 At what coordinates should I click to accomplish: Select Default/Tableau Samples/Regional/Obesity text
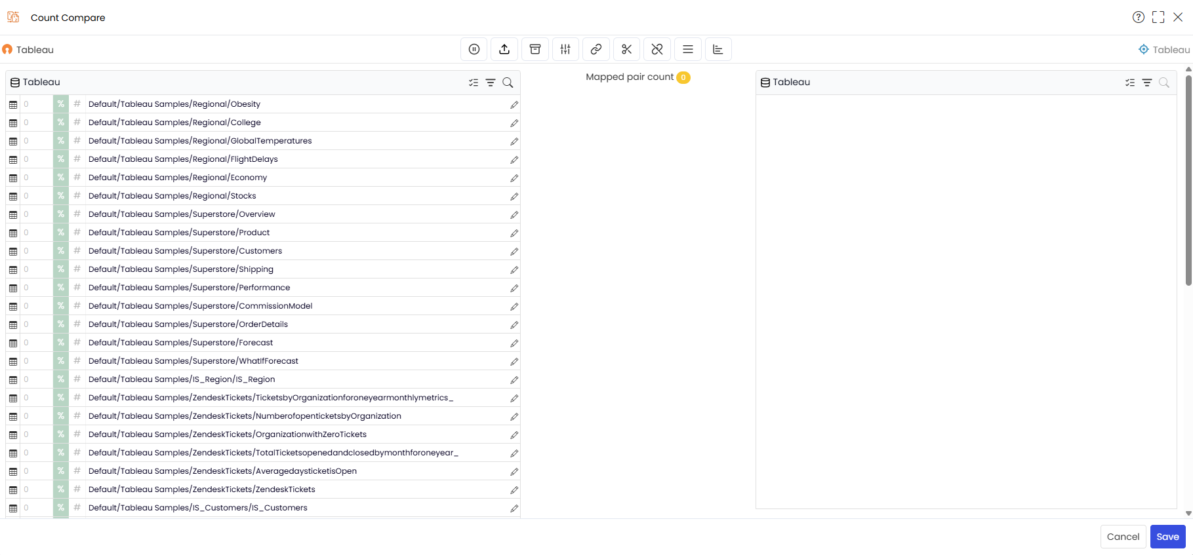click(174, 104)
